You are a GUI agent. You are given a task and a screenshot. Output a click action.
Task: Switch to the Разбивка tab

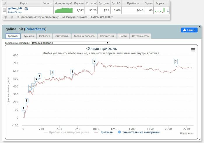pyautogui.click(x=45, y=36)
